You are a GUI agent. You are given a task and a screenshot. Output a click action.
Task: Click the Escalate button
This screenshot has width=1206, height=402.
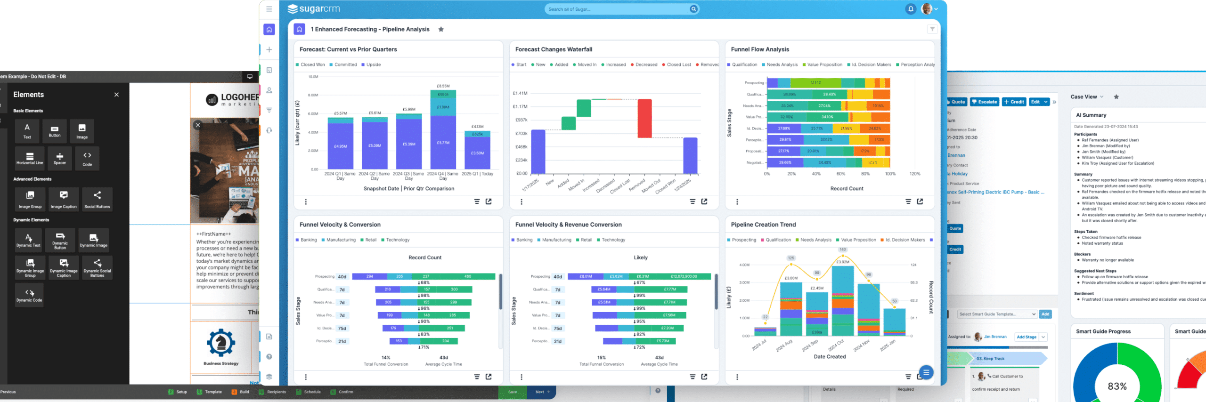(x=984, y=102)
